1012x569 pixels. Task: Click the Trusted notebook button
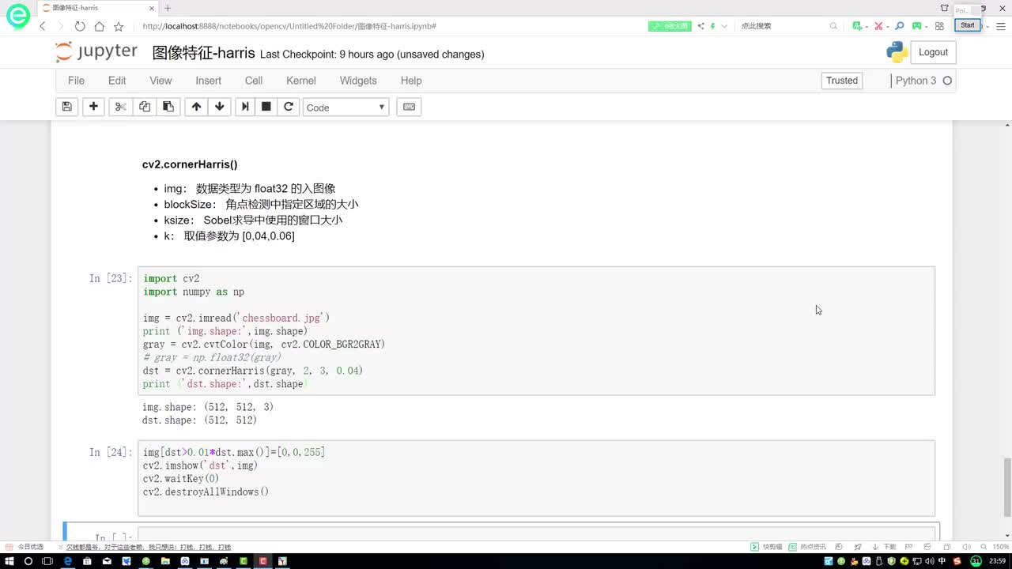(842, 81)
